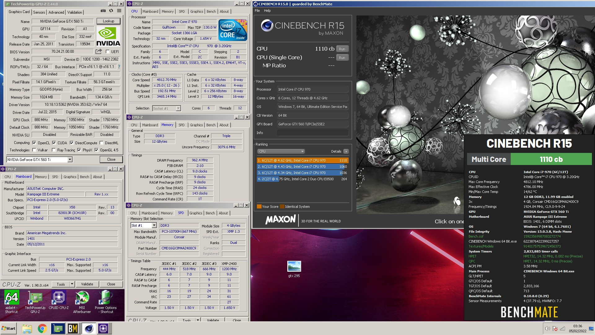The image size is (595, 335).
Task: Open Power Options shortcut icon
Action: (x=106, y=301)
